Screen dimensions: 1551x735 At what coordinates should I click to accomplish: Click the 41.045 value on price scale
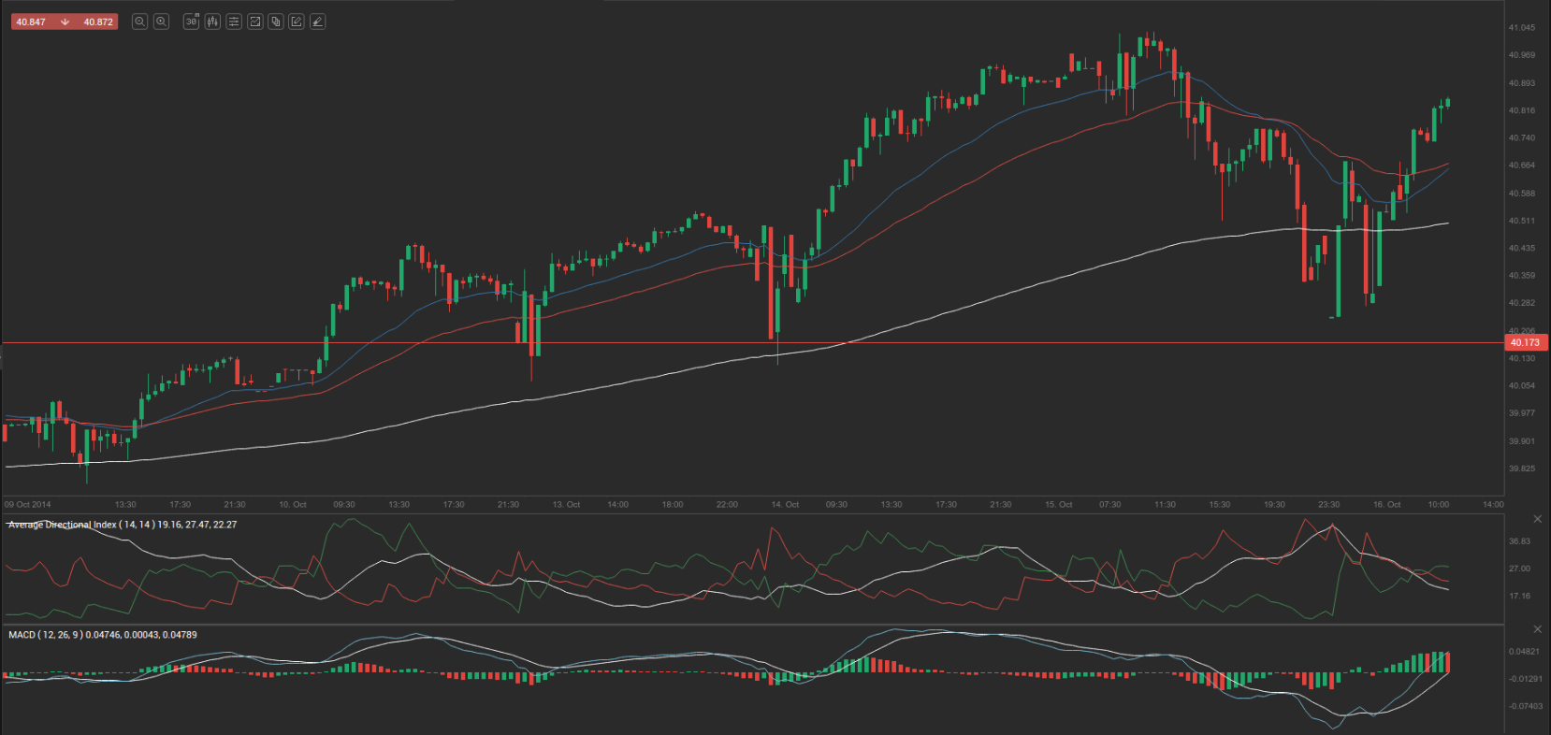pyautogui.click(x=1521, y=28)
